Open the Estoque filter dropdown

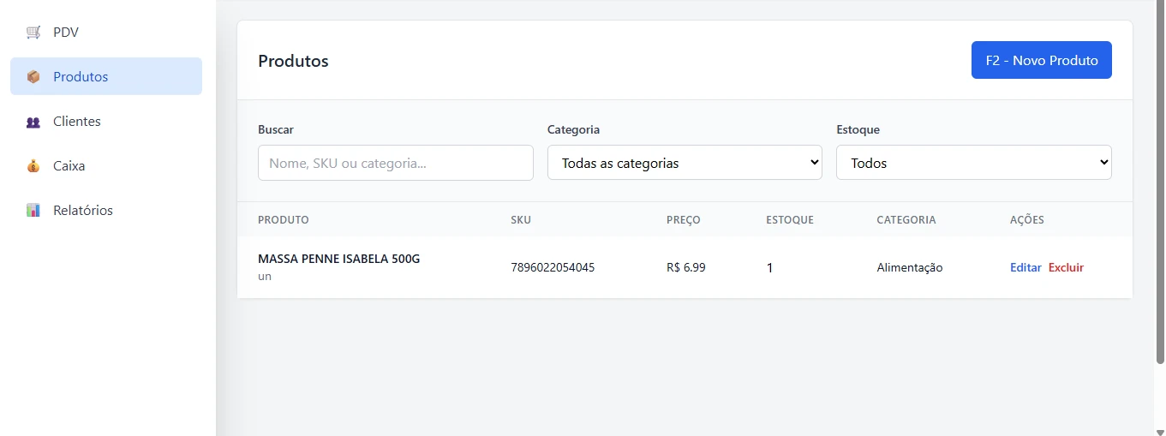973,163
